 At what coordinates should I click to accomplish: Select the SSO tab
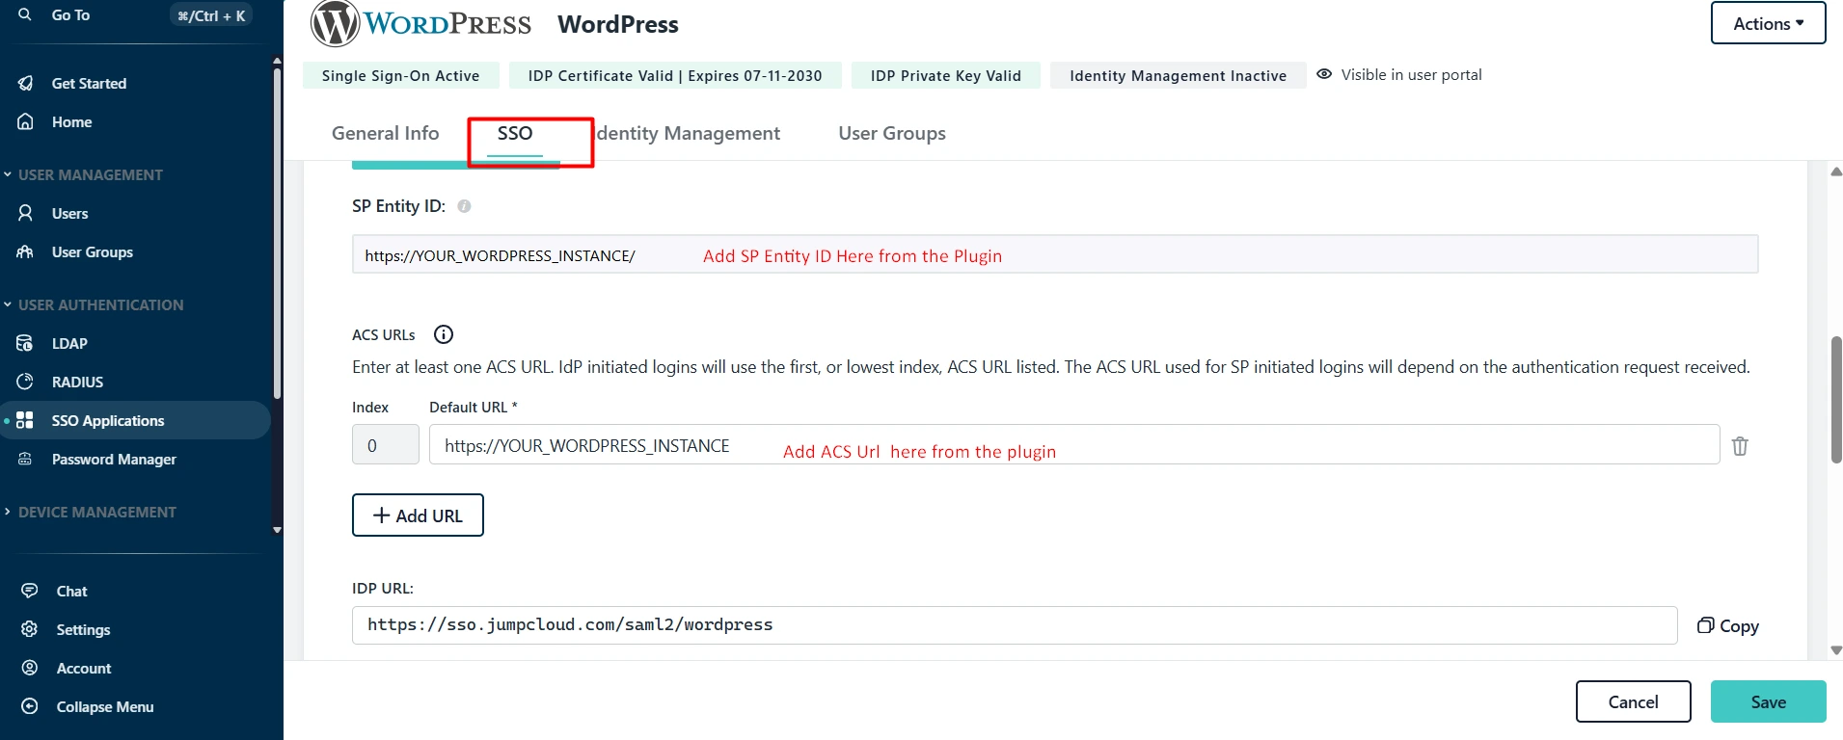[x=515, y=133]
